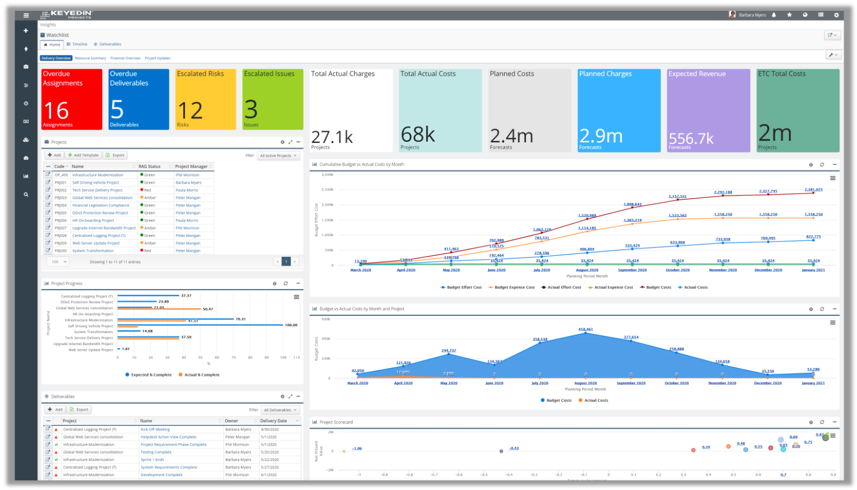Refresh the Budget vs Actual Costs by Project chart
The width and height of the screenshot is (857, 490).
[x=822, y=309]
